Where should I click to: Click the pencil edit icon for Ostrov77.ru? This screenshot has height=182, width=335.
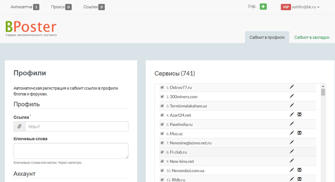(x=292, y=87)
